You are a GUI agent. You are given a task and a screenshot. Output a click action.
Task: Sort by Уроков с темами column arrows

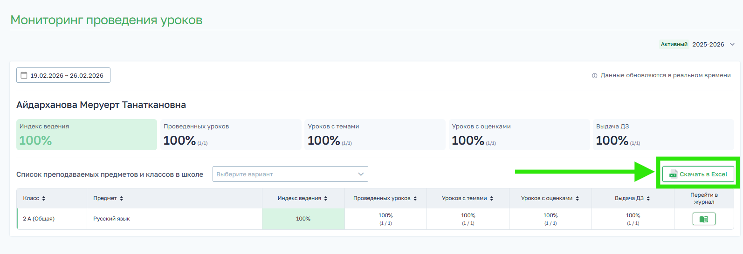point(492,199)
